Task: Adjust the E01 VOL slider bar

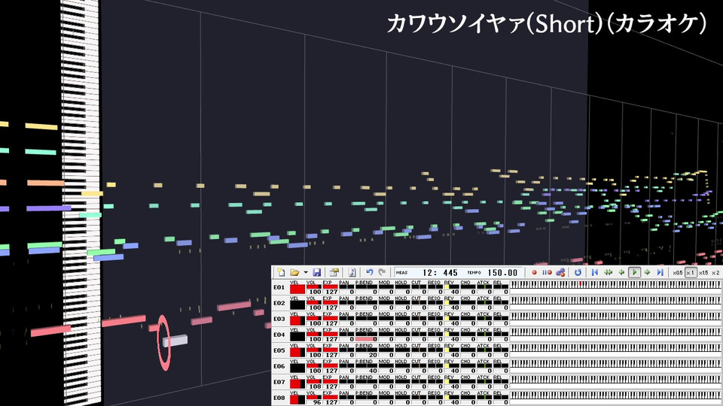Action: click(314, 286)
